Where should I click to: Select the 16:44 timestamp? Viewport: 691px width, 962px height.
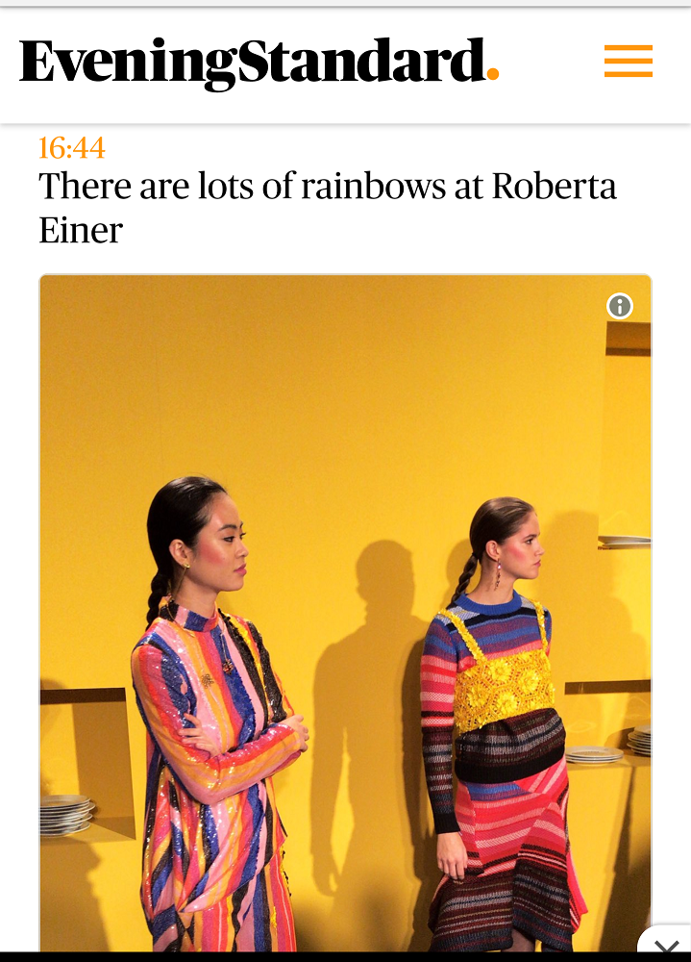pyautogui.click(x=72, y=148)
